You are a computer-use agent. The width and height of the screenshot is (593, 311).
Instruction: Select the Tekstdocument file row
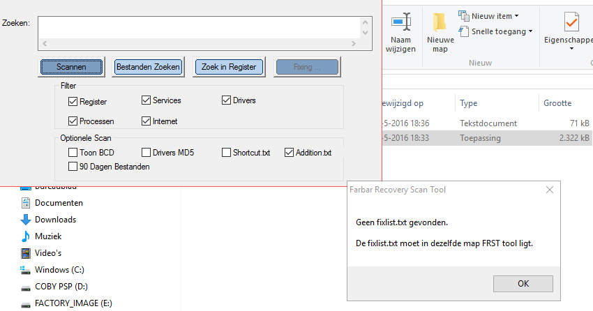pos(488,123)
